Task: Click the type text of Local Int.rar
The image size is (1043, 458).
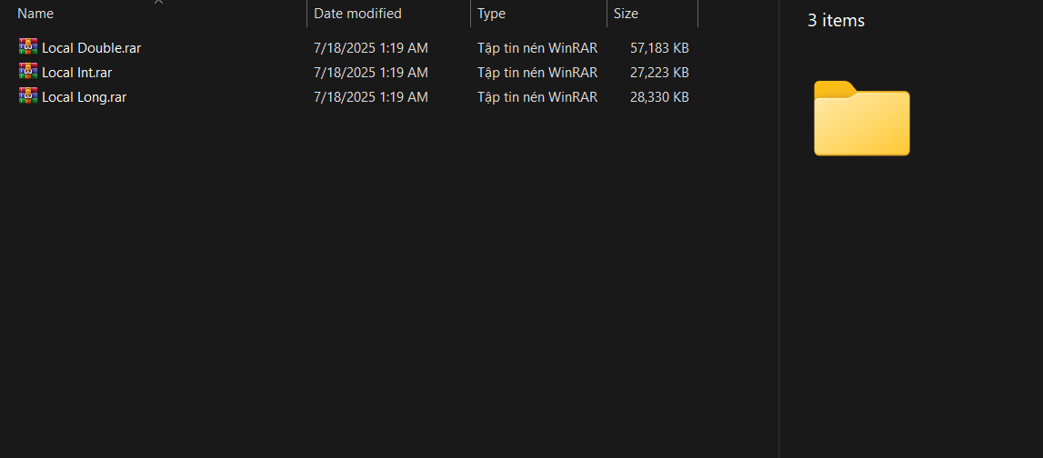Action: tap(537, 72)
